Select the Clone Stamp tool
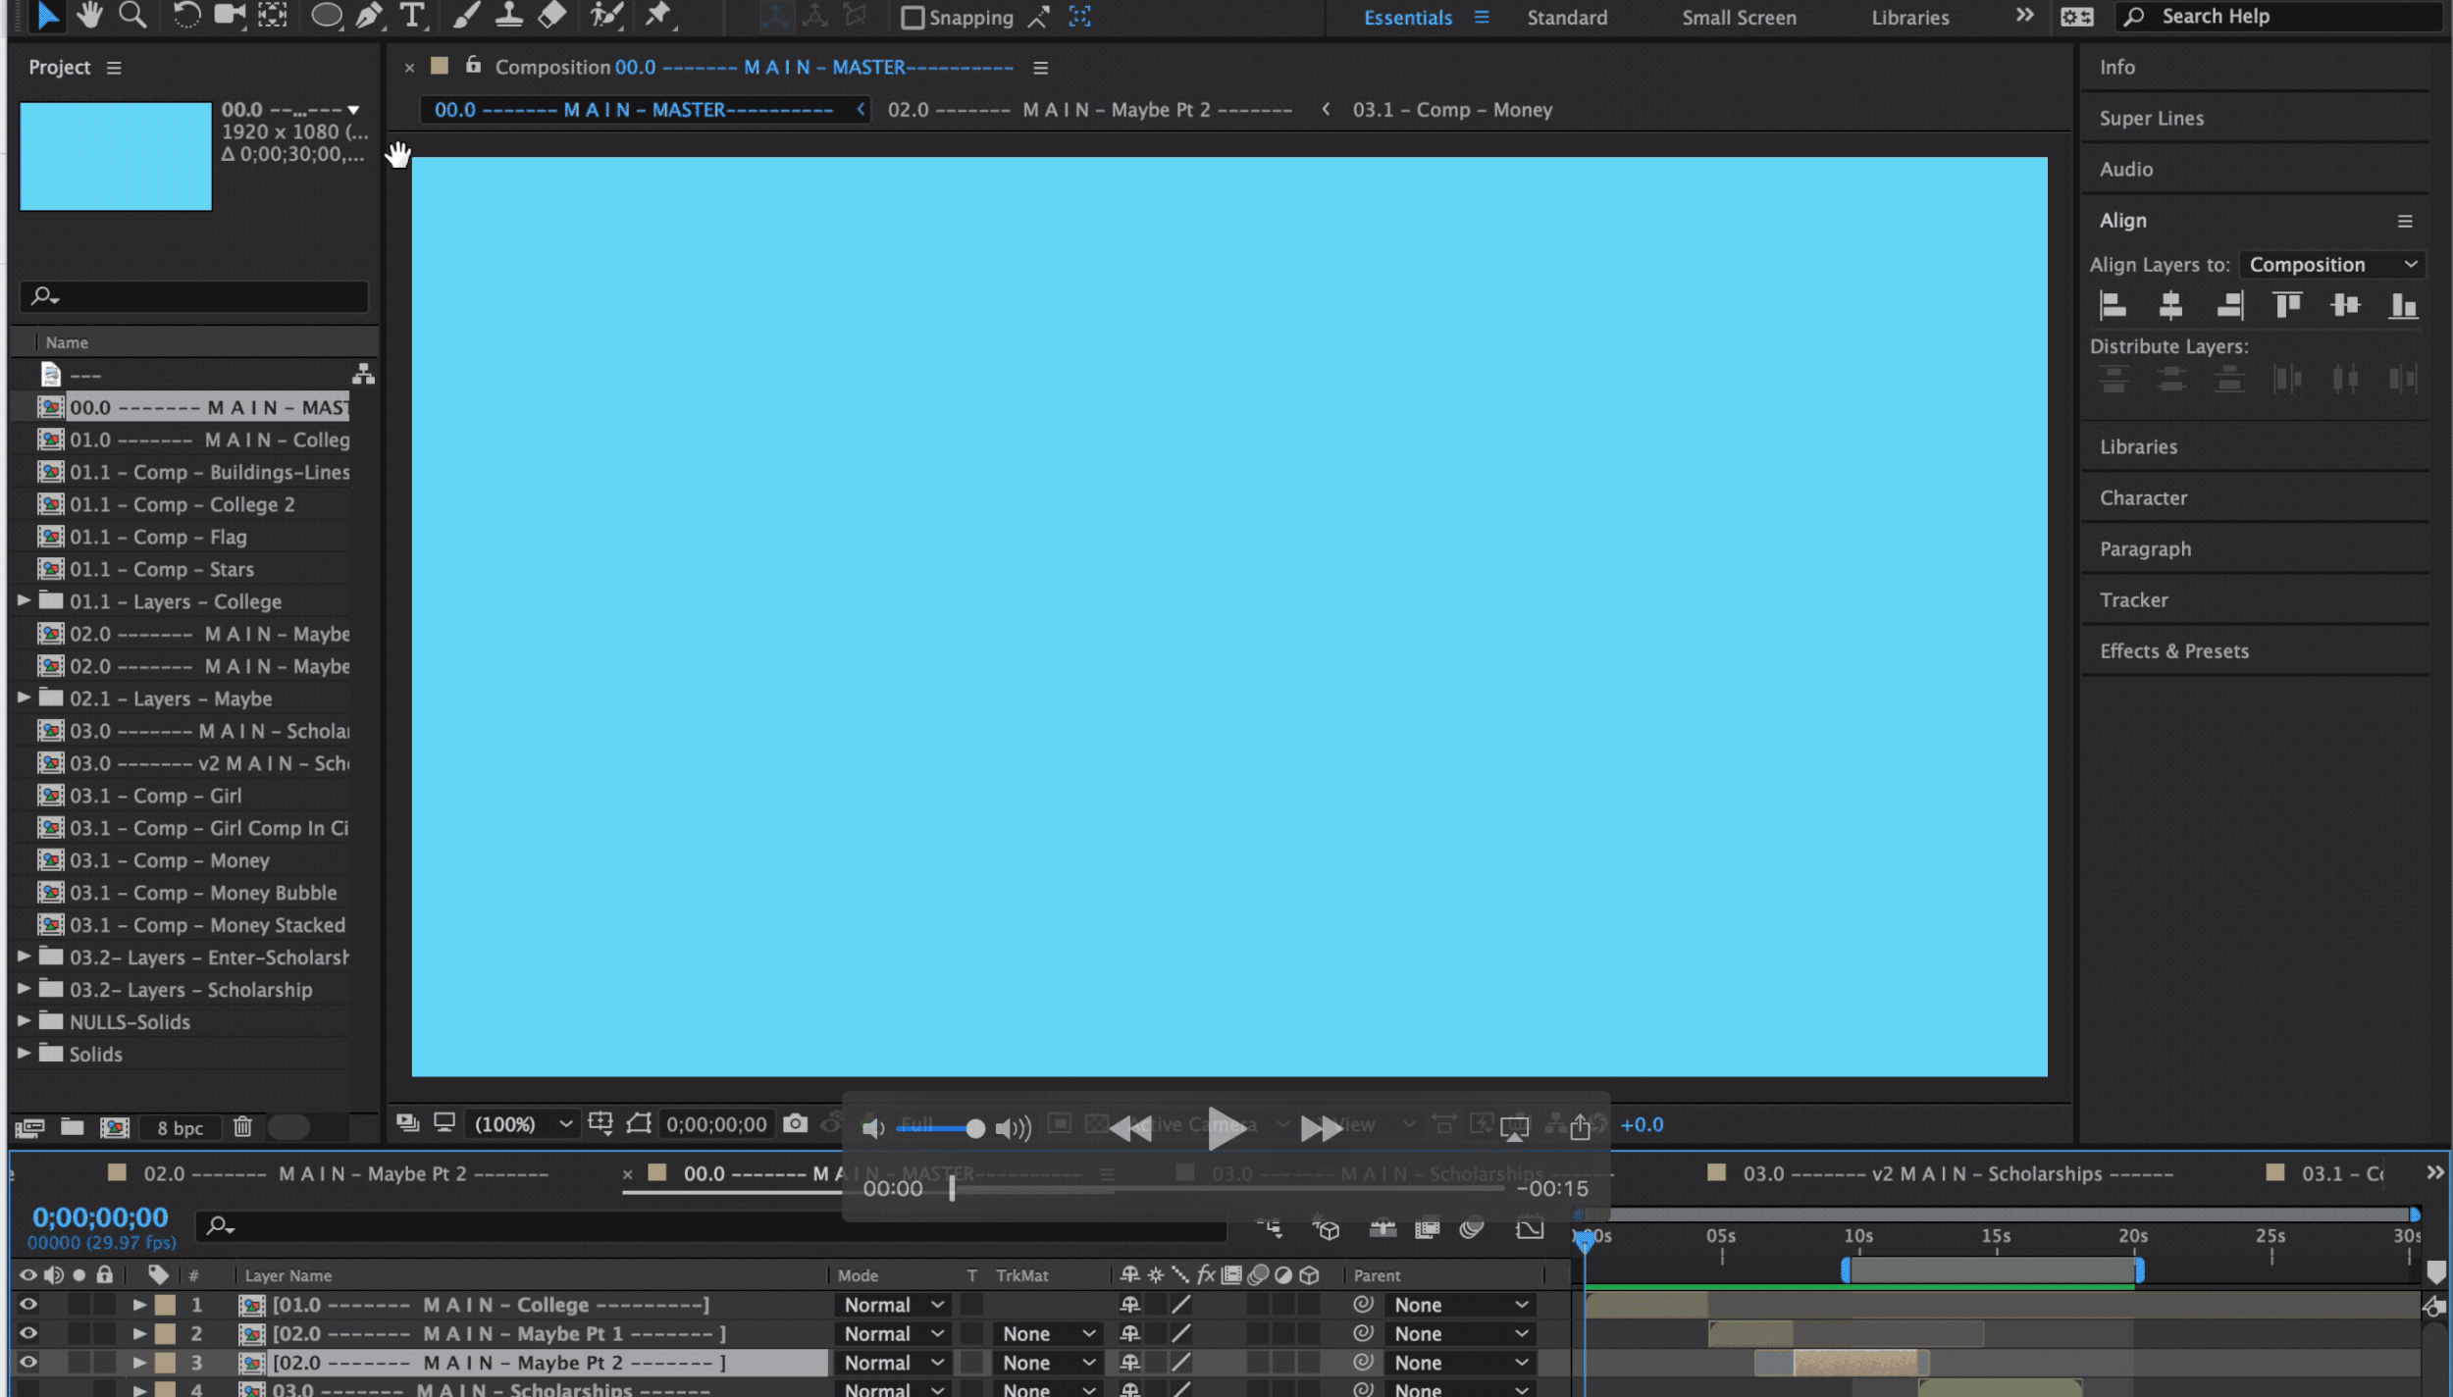 [x=508, y=15]
